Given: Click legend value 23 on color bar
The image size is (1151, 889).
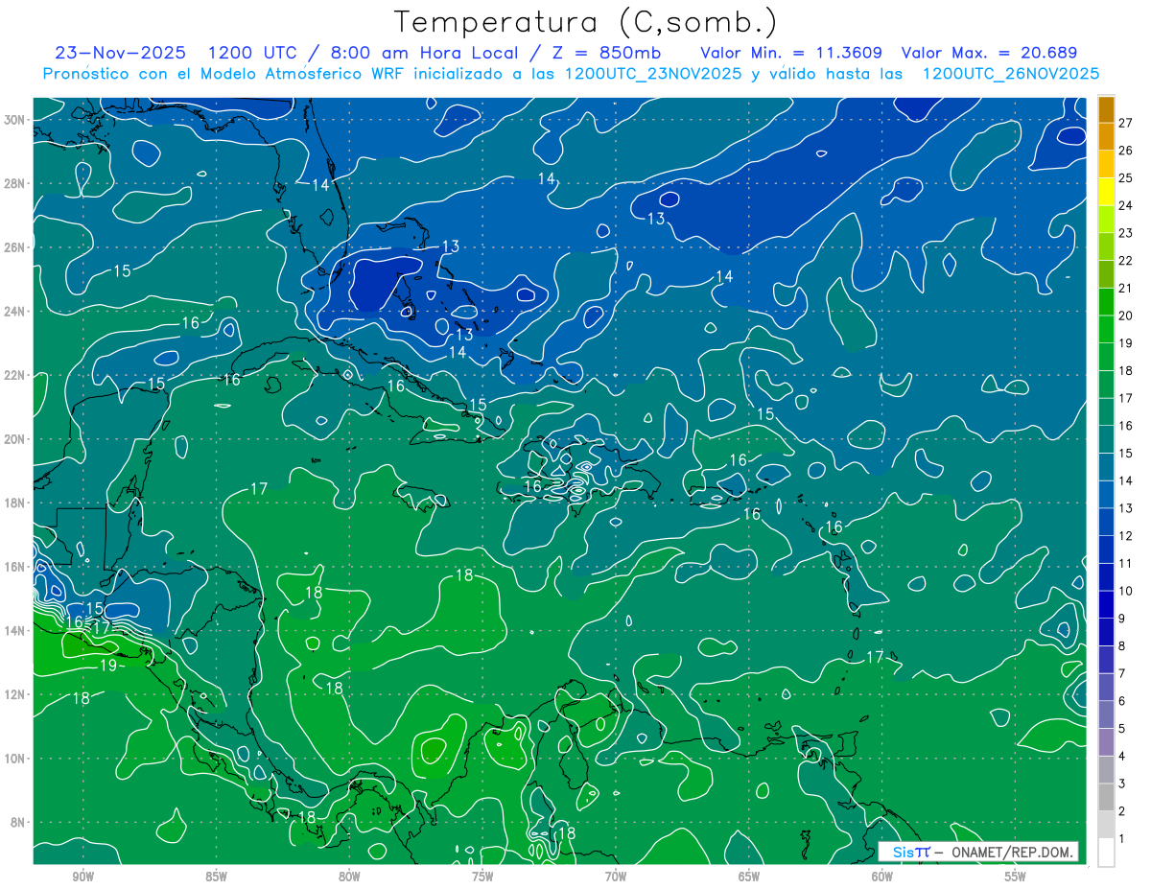Looking at the screenshot, I should coord(1126,233).
